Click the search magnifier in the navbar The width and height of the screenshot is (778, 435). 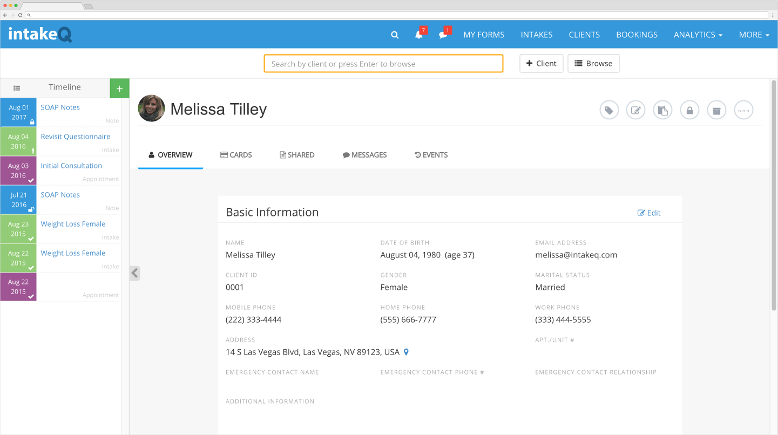point(394,35)
